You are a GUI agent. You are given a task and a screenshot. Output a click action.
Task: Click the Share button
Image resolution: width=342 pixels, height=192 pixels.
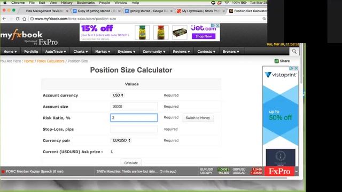282,61
